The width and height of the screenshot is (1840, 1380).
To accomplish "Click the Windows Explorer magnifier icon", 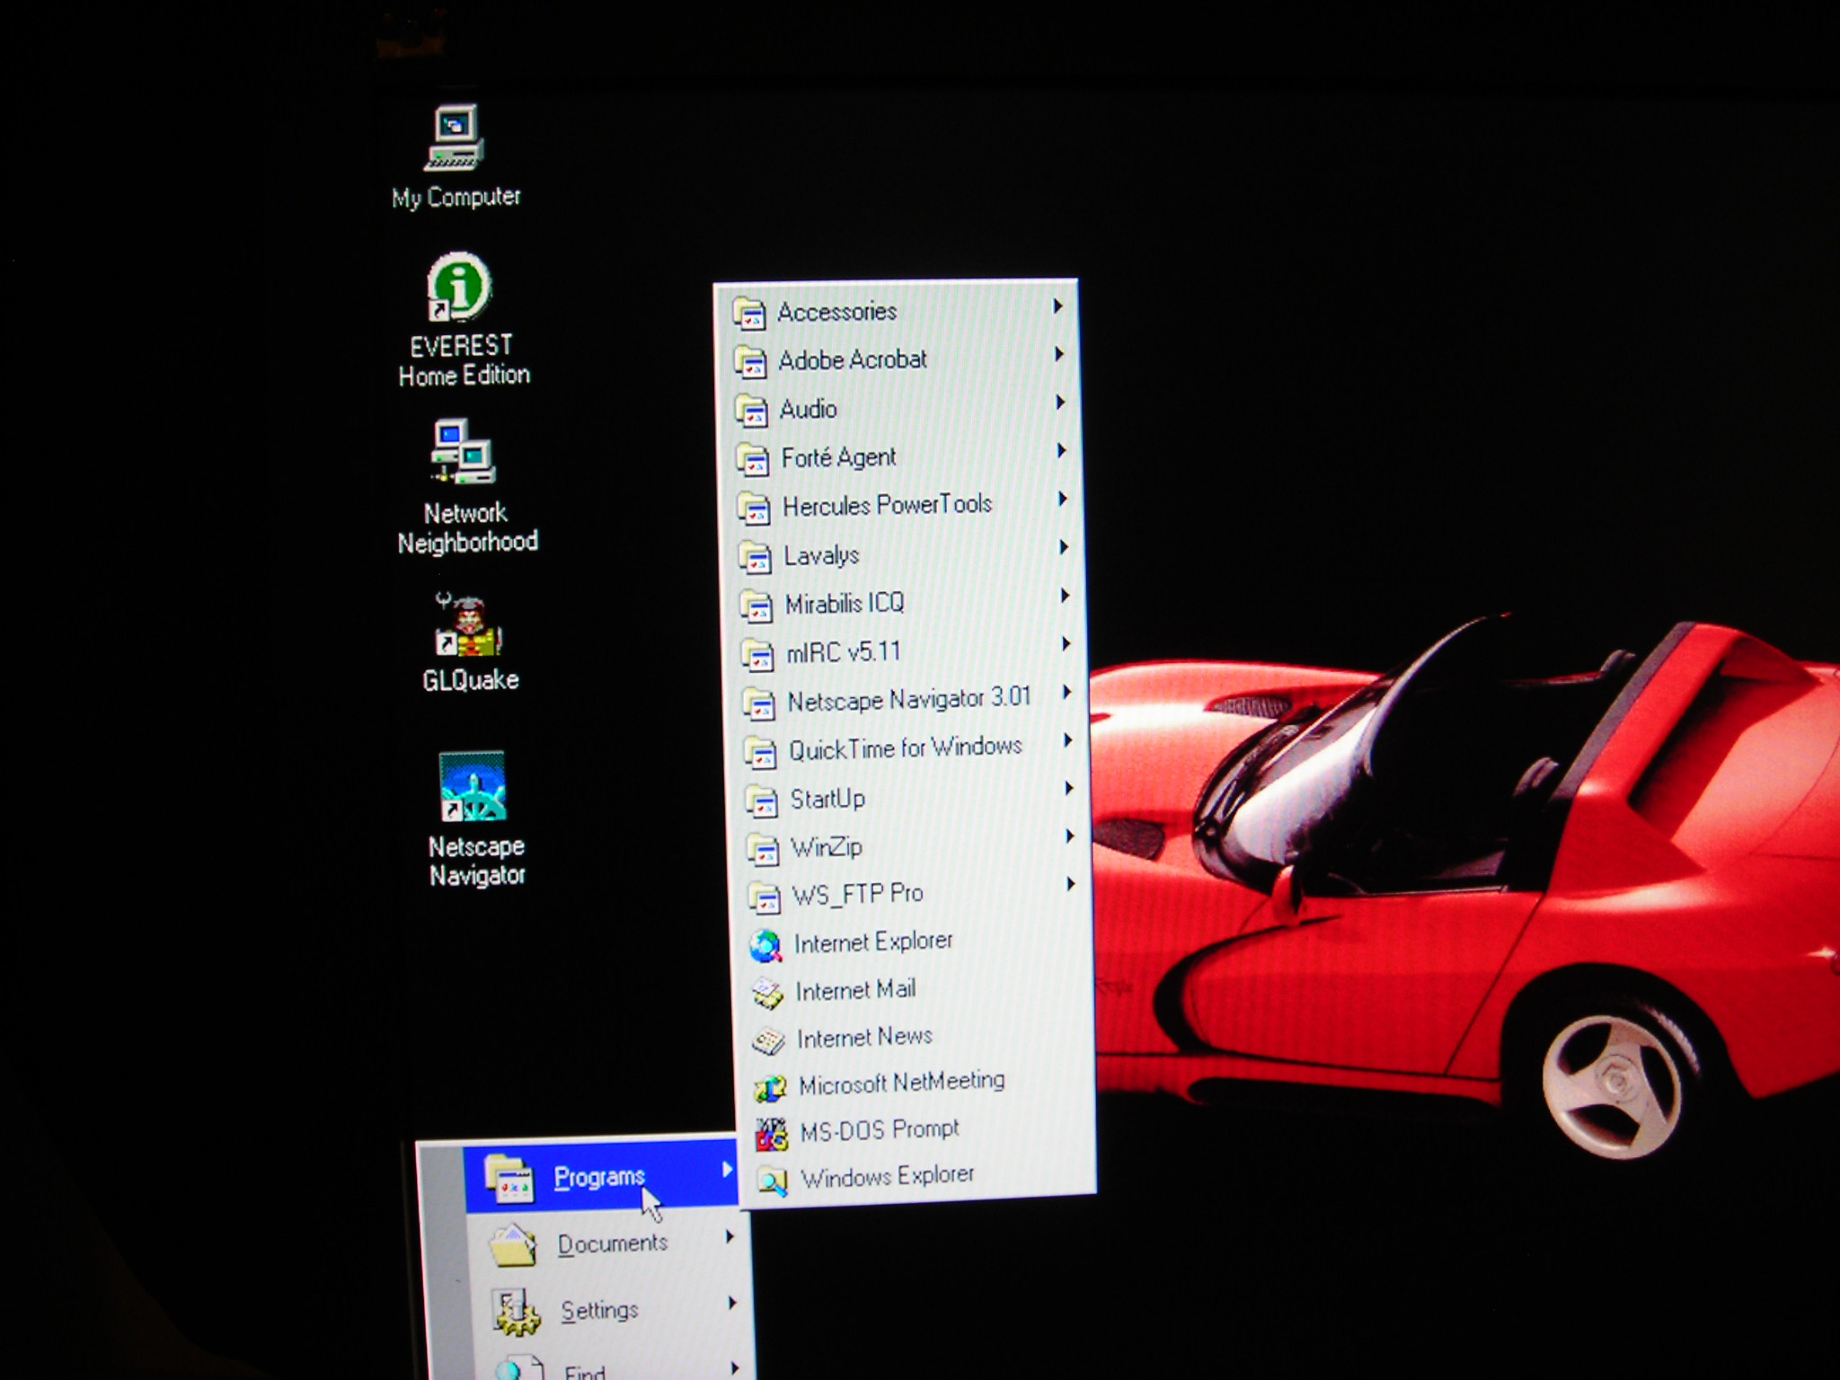I will point(773,1181).
